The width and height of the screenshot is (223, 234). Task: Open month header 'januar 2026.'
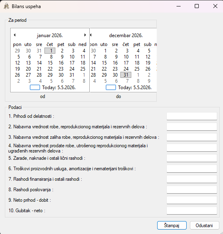tap(50, 36)
